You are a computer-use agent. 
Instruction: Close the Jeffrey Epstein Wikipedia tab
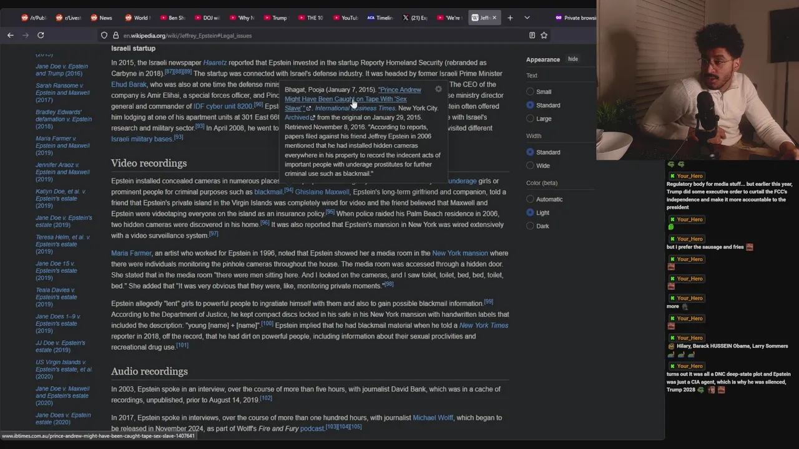[x=494, y=17]
